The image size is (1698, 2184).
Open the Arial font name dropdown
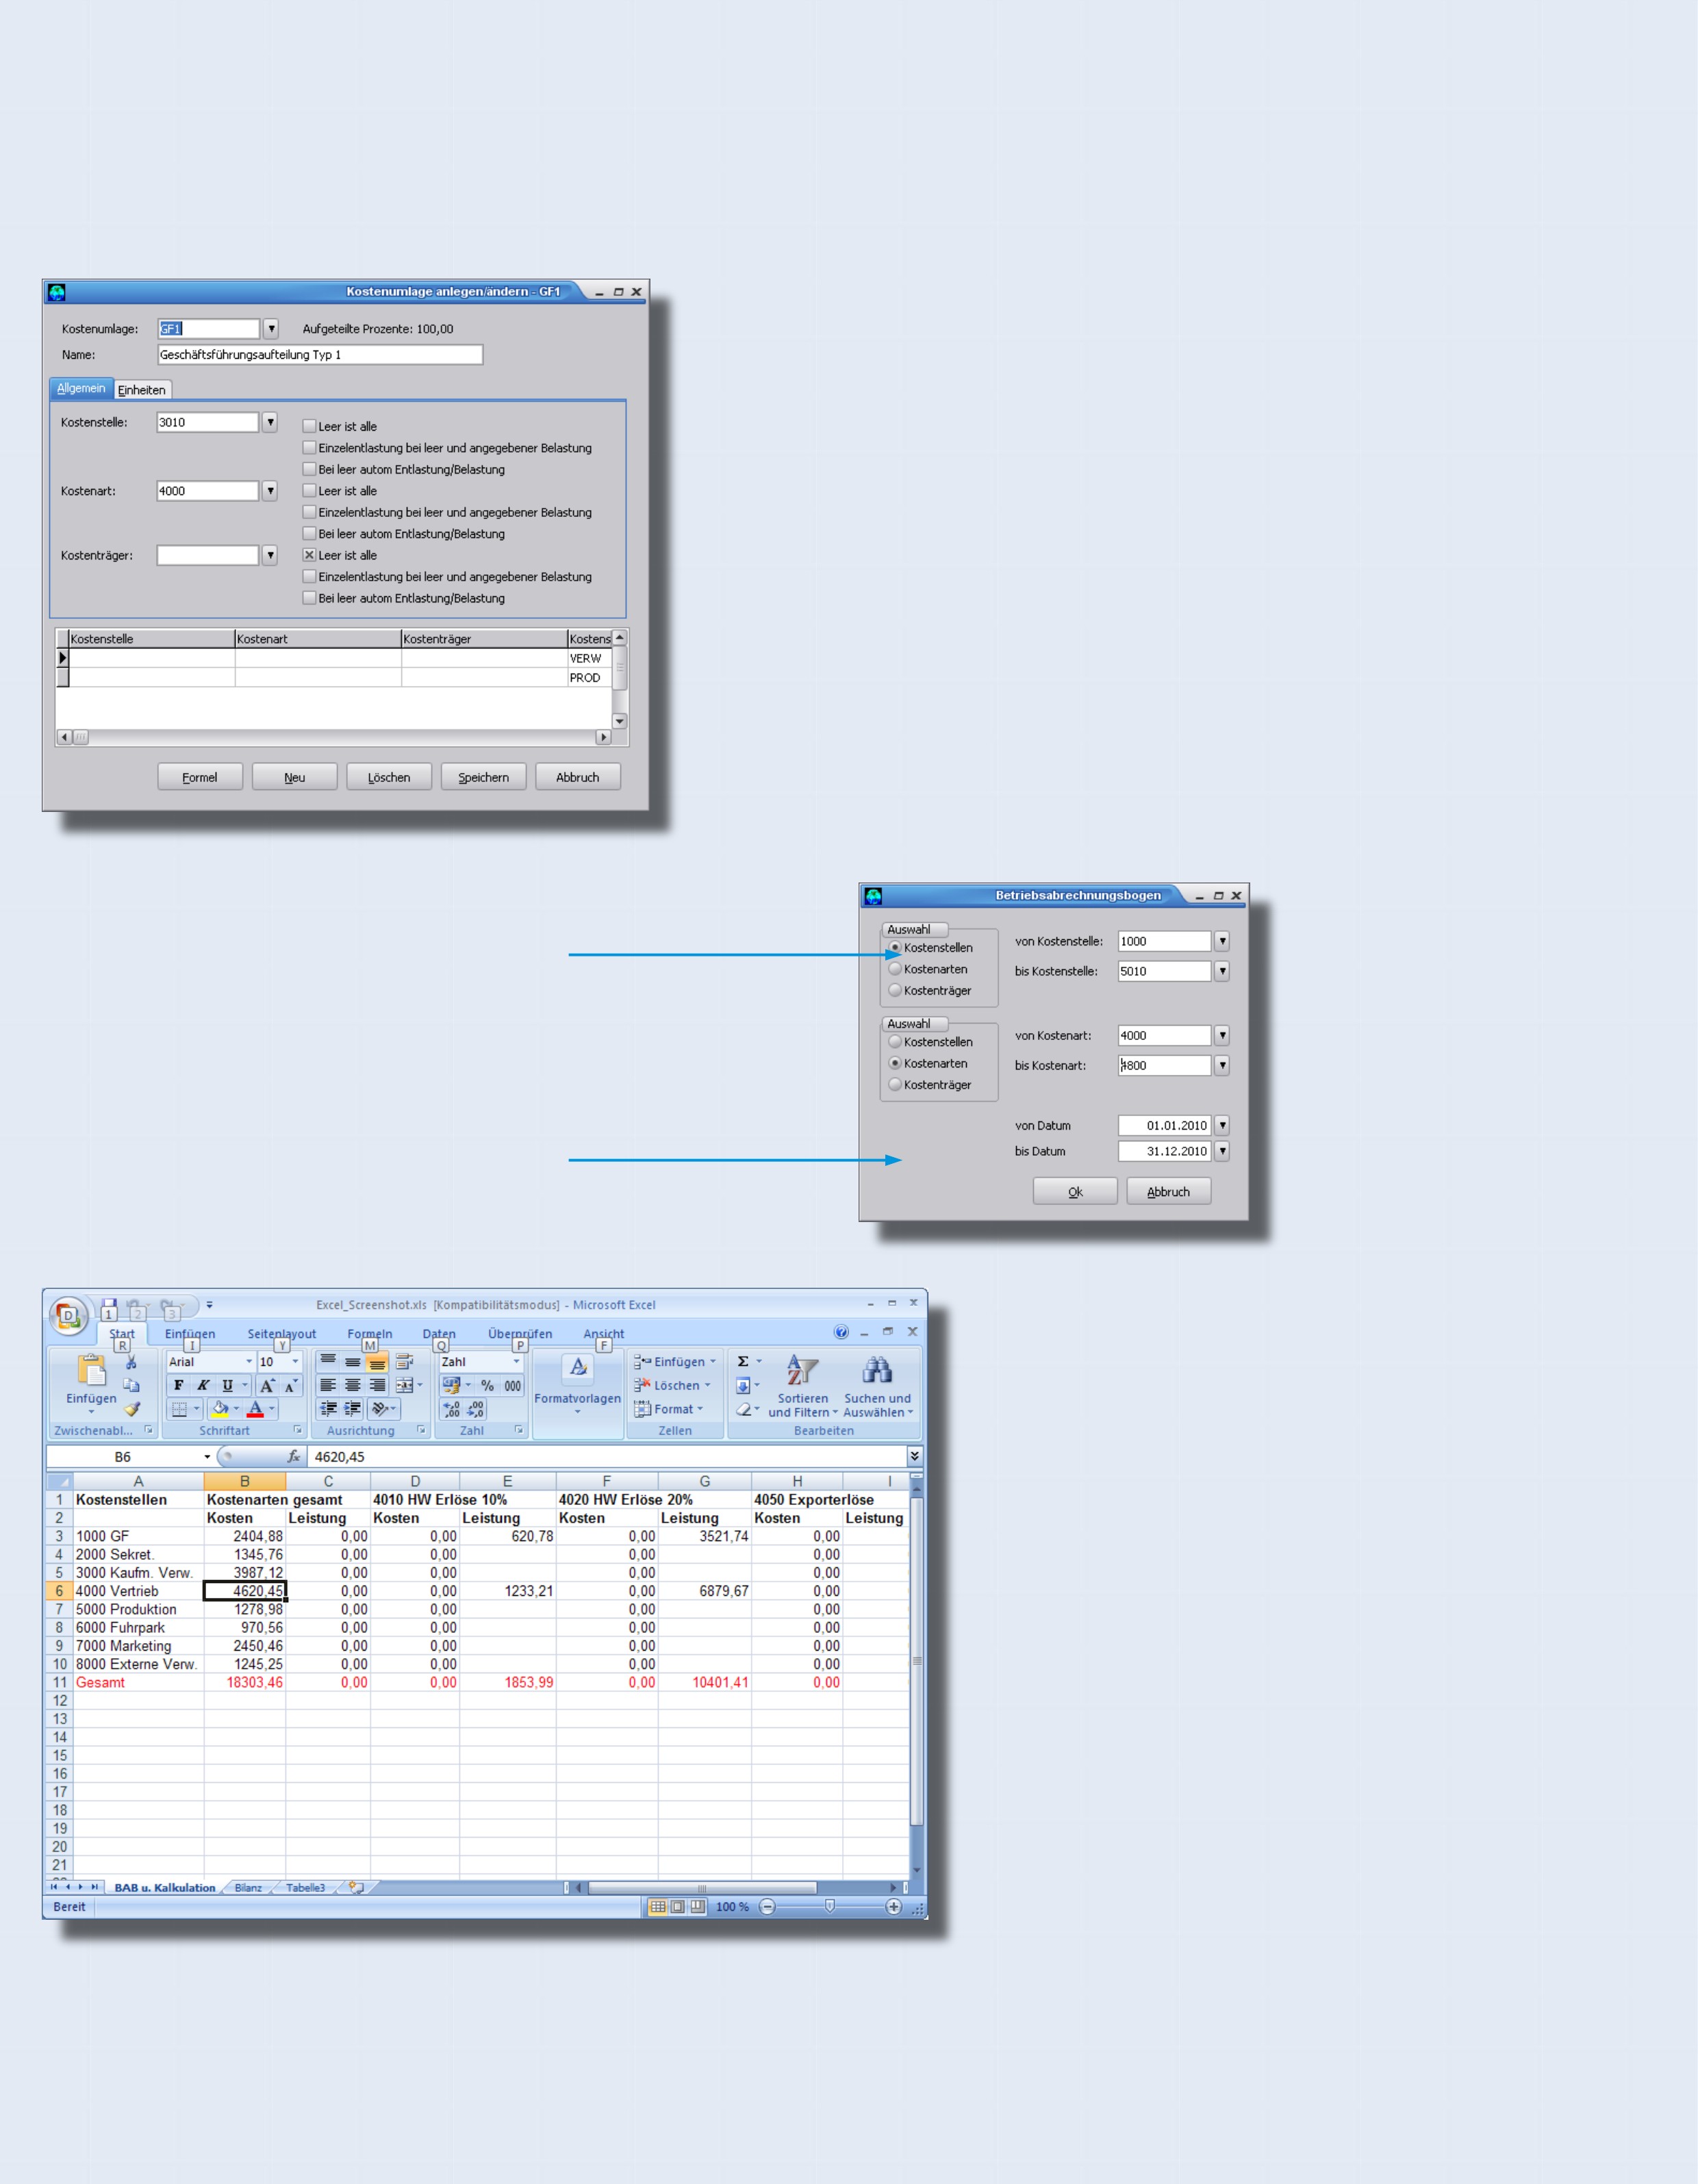[249, 1361]
